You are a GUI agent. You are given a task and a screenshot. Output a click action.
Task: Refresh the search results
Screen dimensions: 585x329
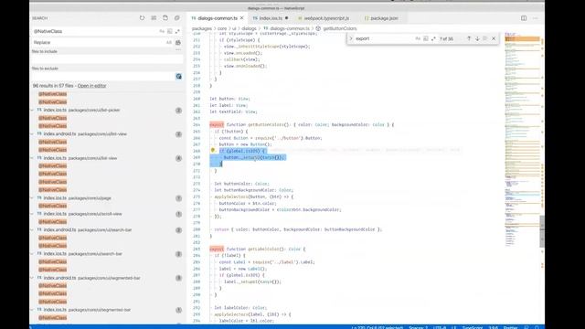coord(142,18)
